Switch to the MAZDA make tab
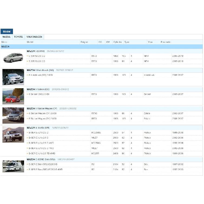204x204 pixels. [x=6, y=37]
